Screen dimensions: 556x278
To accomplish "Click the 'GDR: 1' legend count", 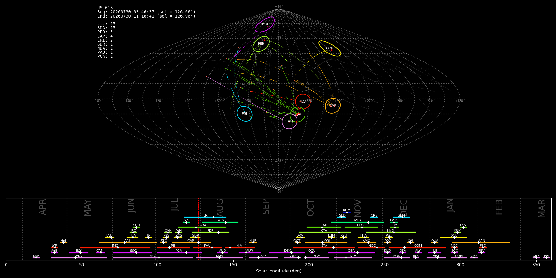I will click(x=105, y=44).
